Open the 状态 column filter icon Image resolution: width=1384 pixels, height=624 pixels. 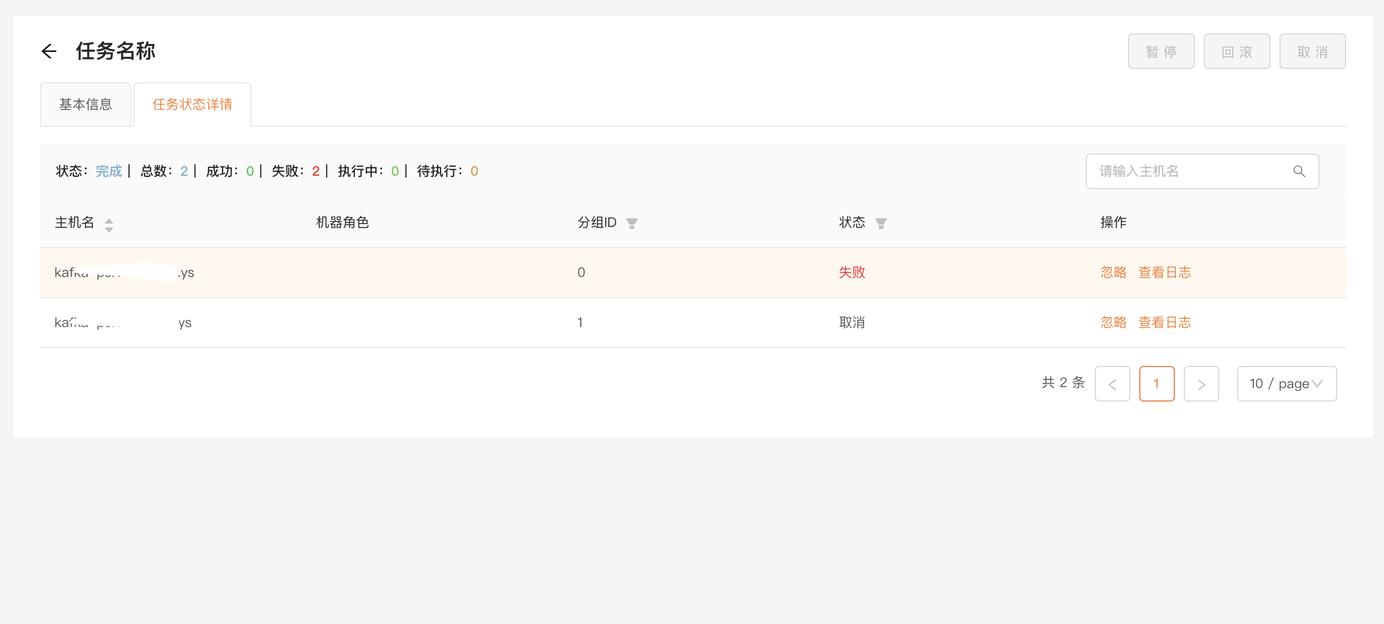click(x=881, y=224)
